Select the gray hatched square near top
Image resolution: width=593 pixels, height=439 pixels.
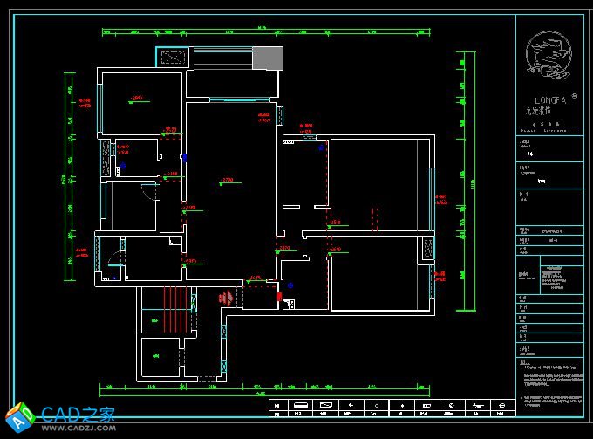coord(268,58)
